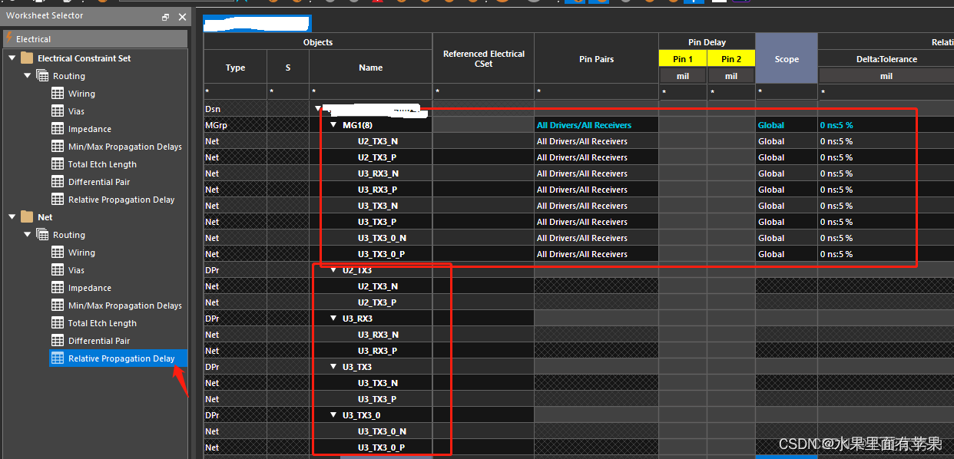The width and height of the screenshot is (954, 459).
Task: Collapse the Electrical Constraint Set folder
Action: click(x=12, y=58)
